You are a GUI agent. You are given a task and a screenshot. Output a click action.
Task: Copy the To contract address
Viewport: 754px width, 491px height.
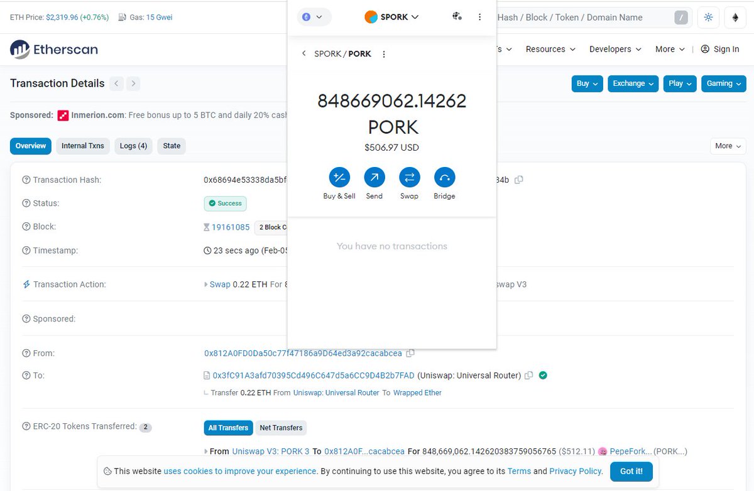click(528, 375)
